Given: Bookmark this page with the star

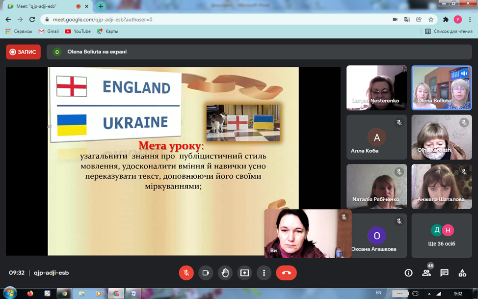Looking at the screenshot, I should click(431, 20).
